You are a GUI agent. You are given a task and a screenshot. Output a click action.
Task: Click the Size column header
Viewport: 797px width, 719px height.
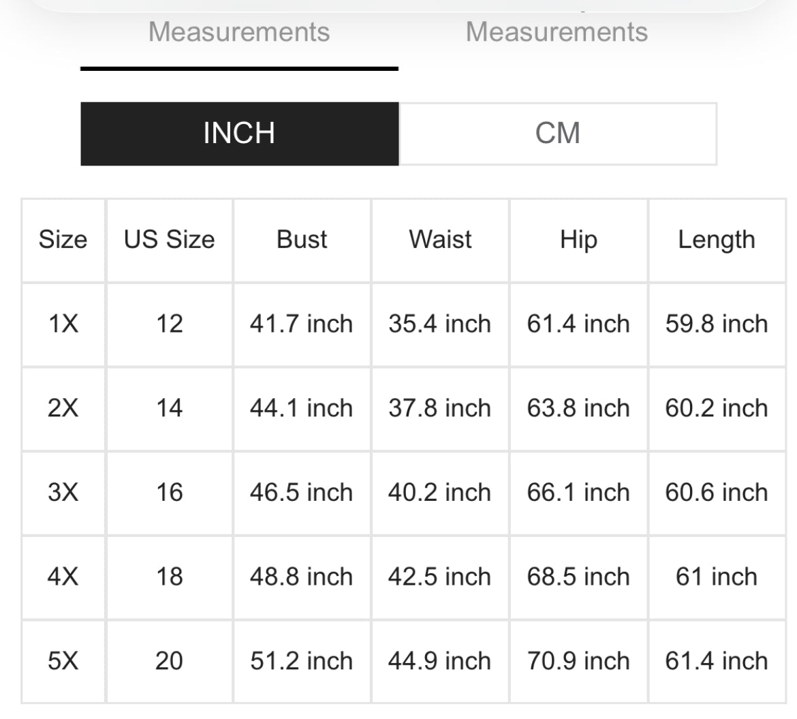click(x=63, y=240)
